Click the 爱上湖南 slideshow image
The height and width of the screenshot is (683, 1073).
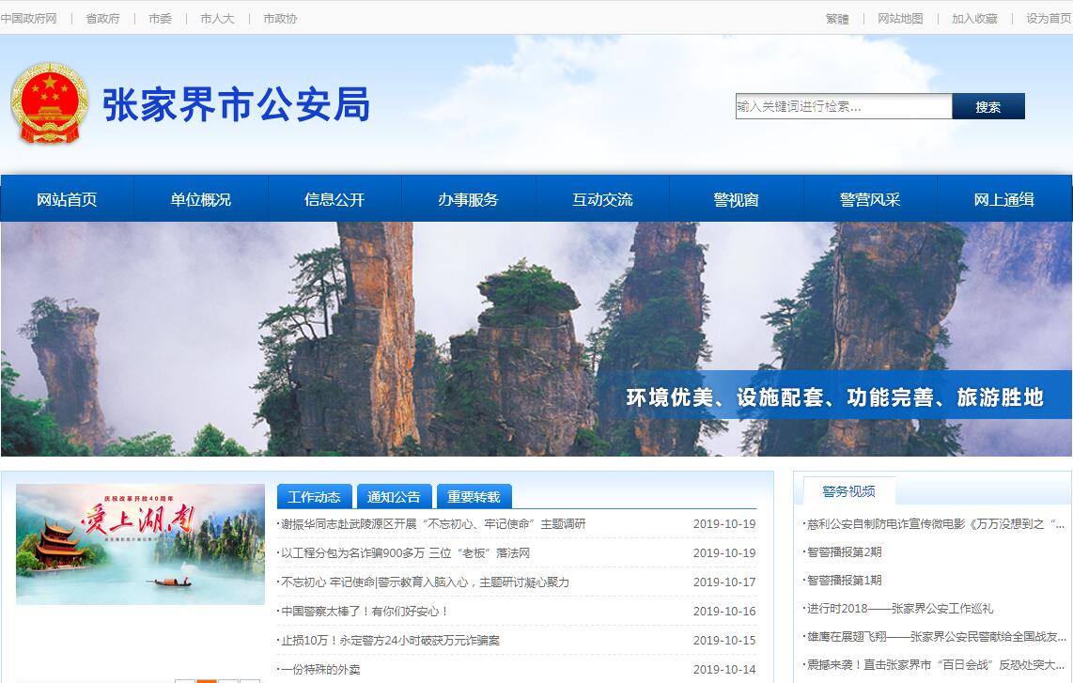point(140,544)
